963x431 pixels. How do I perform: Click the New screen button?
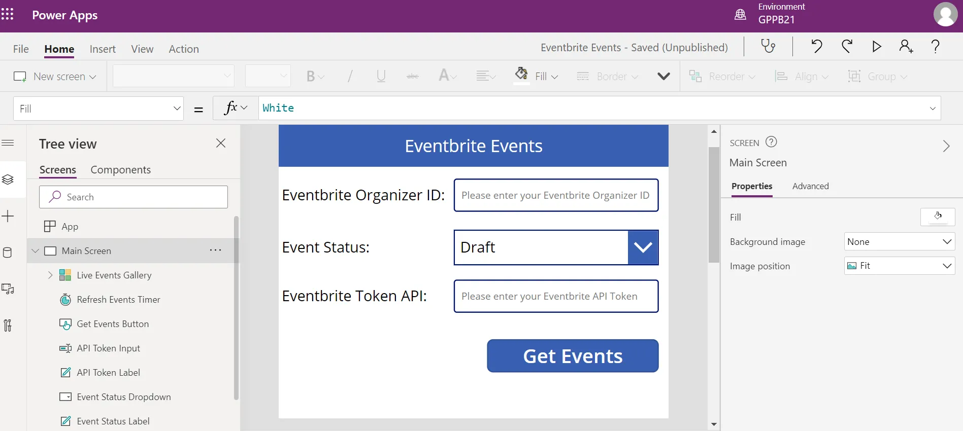54,77
